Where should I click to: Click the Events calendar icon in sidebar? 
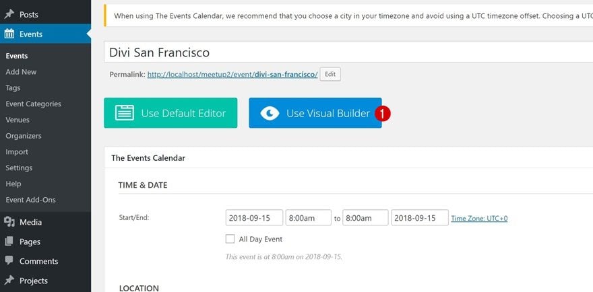[9, 34]
